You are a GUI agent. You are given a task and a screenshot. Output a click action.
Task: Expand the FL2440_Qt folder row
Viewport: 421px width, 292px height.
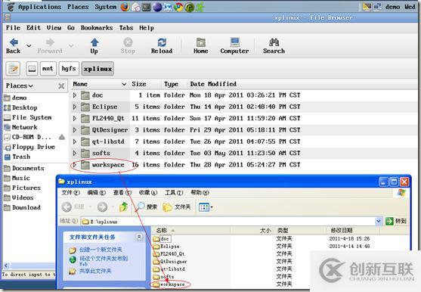point(75,118)
